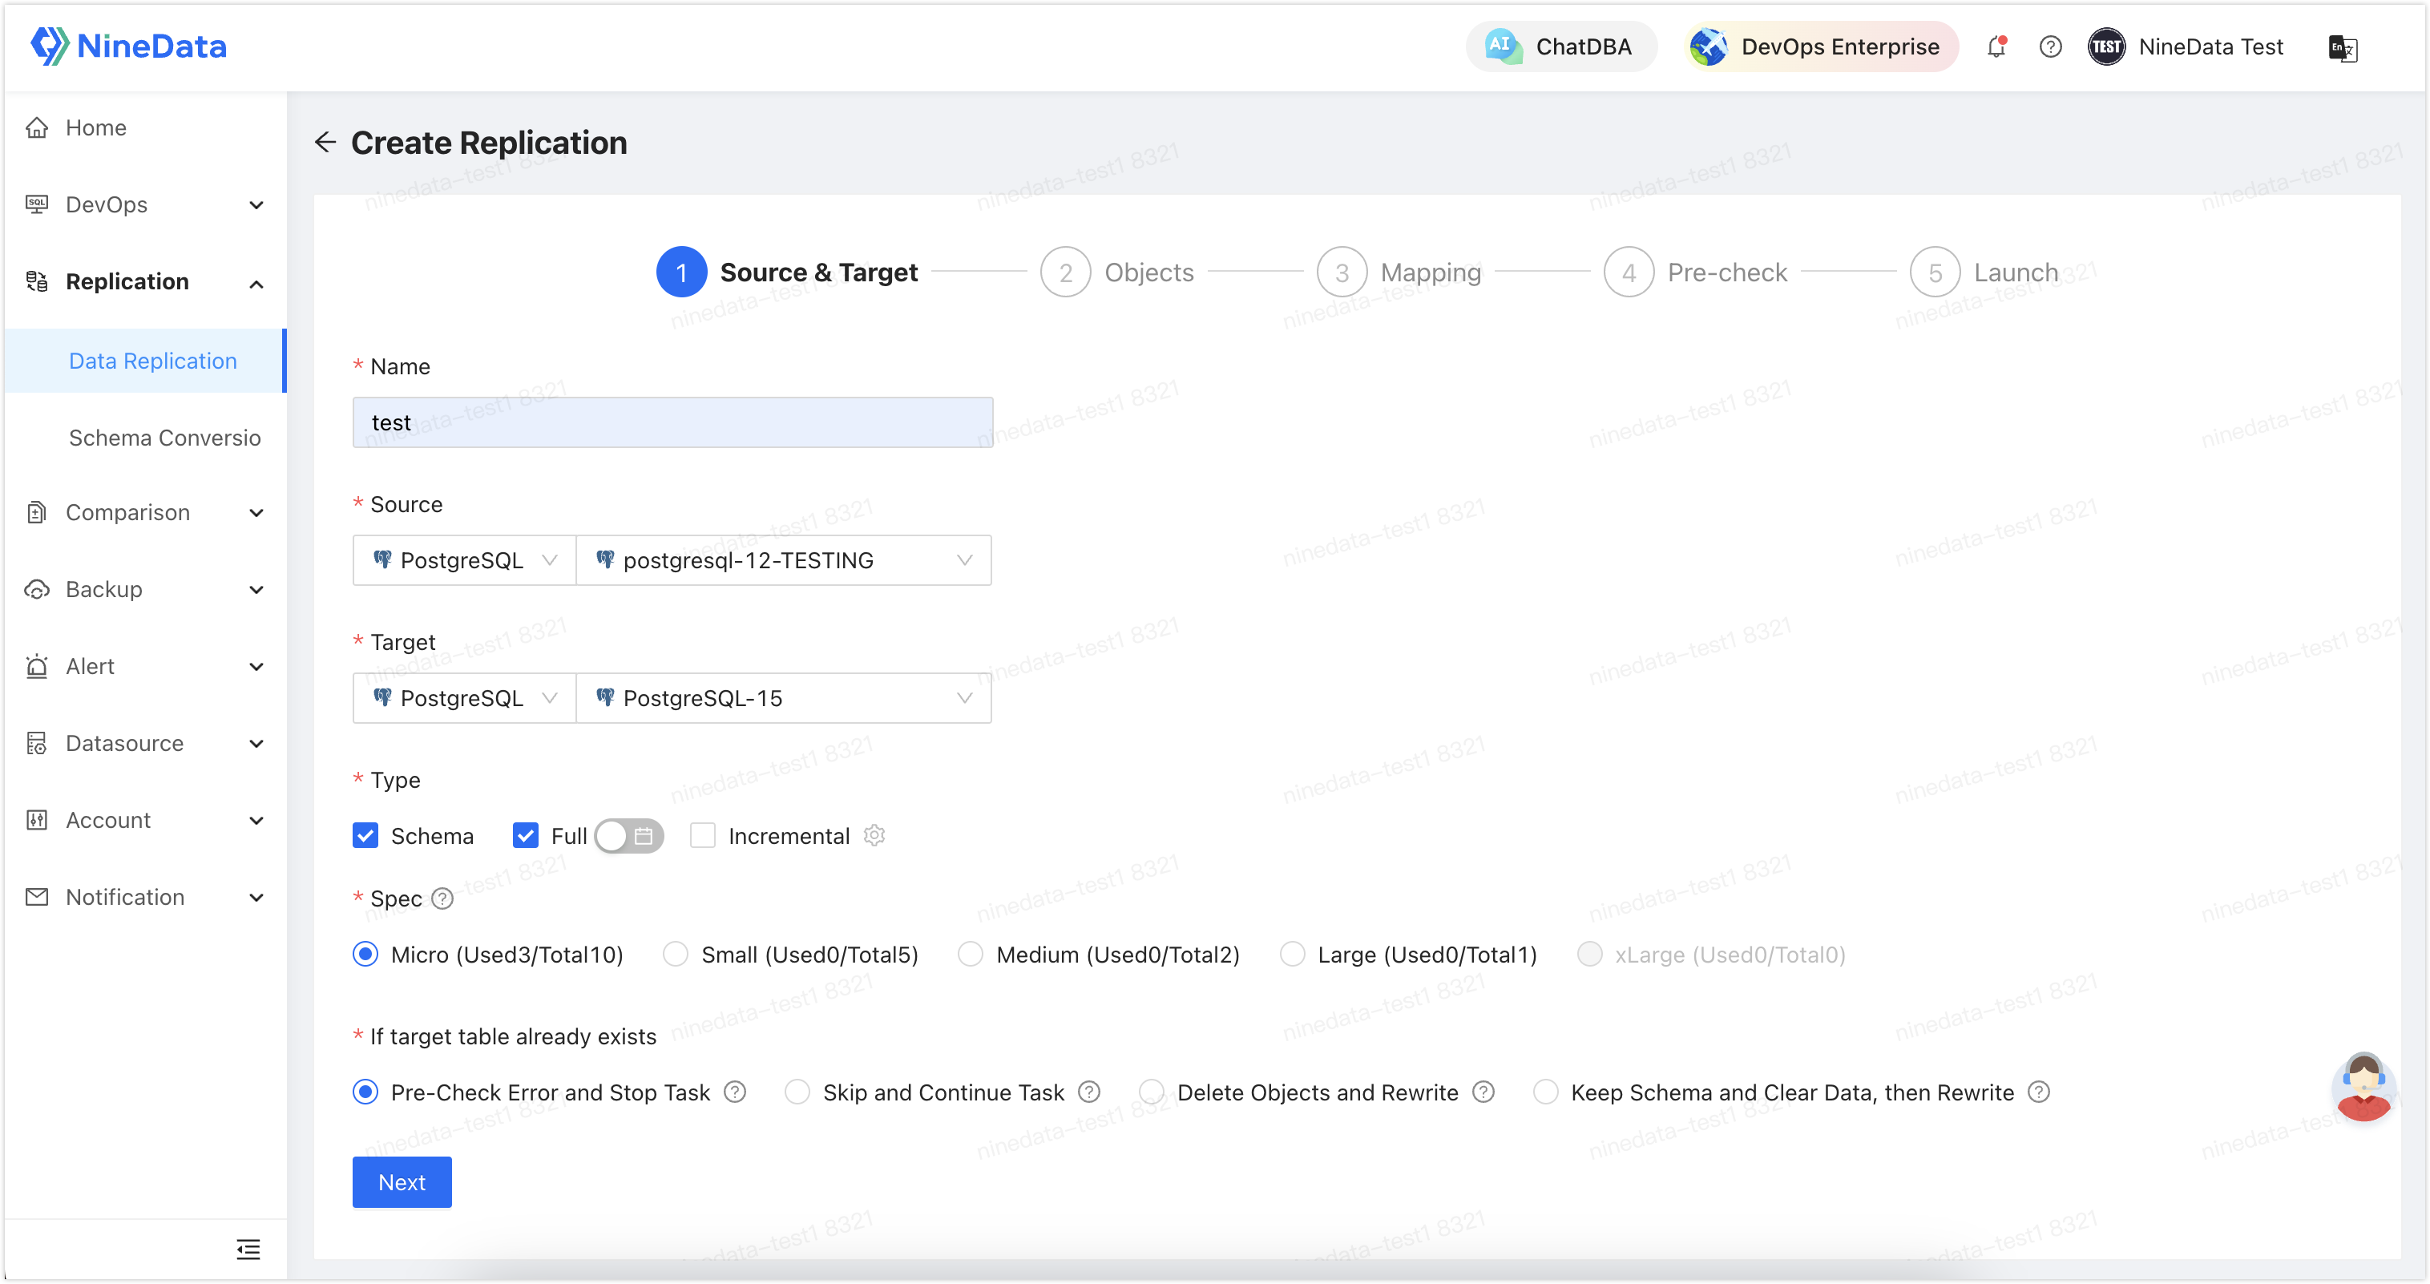Screen dimensions: 2430x1284
Task: Click the Backup cloud icon
Action: [37, 590]
